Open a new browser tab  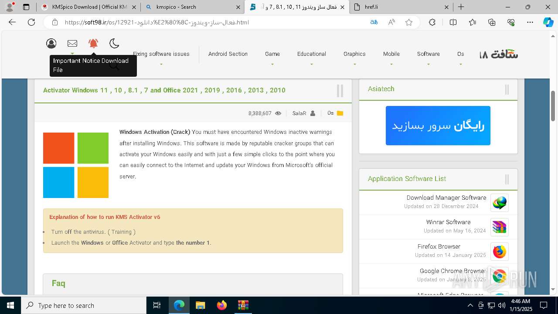[461, 7]
